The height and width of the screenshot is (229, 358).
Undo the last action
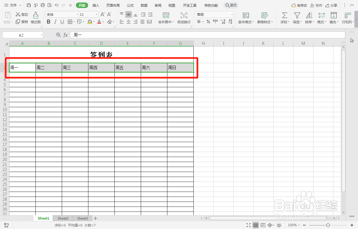57,5
